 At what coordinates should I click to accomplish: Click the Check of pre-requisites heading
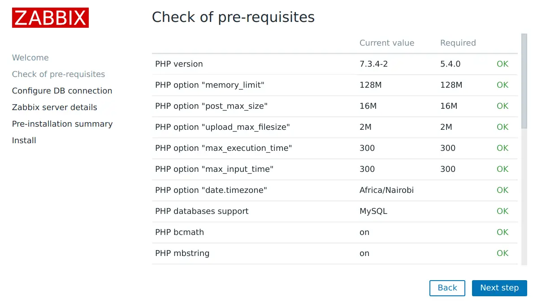tap(233, 17)
